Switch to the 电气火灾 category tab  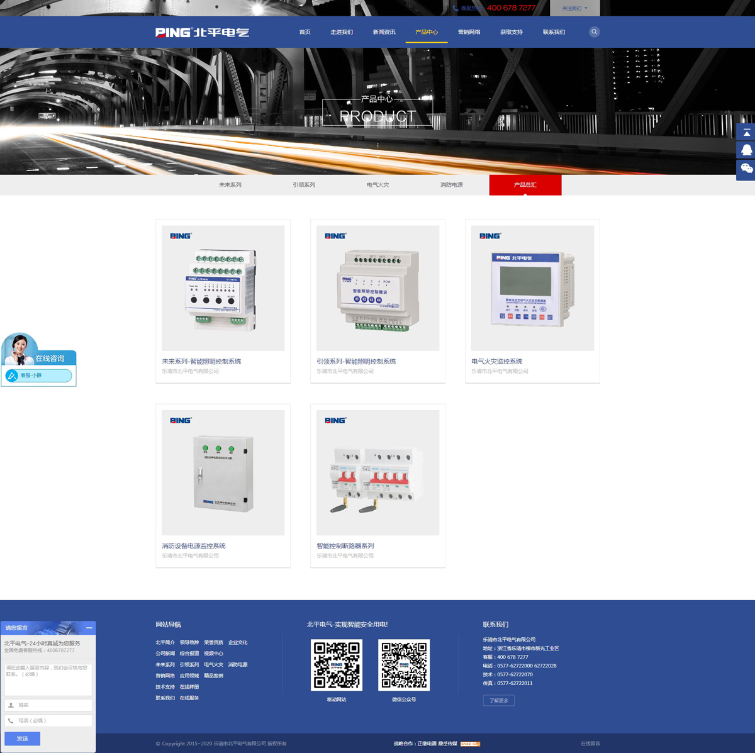377,185
